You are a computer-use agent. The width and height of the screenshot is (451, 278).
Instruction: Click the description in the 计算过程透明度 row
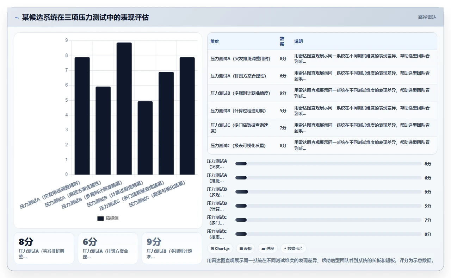pos(363,111)
